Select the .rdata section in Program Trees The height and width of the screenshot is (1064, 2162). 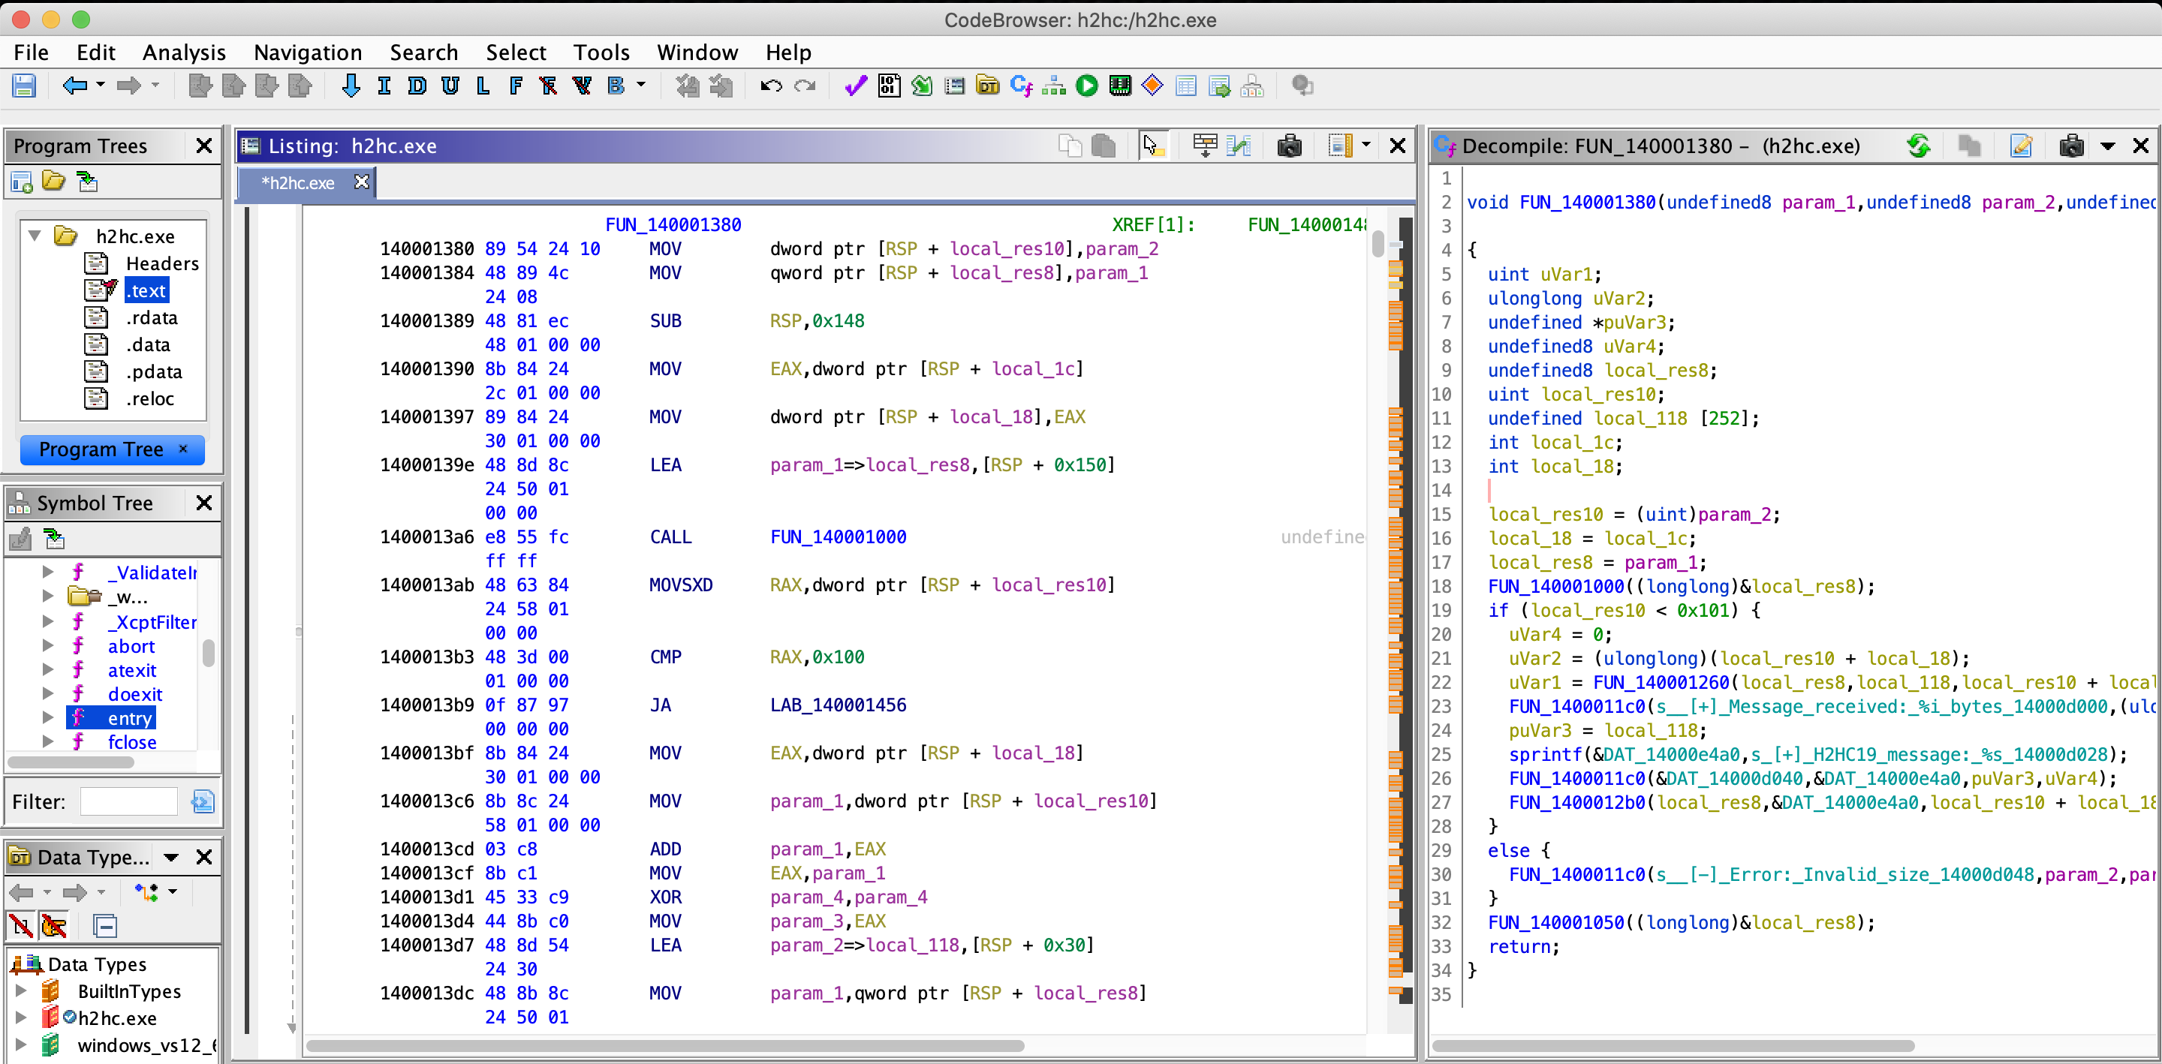152,318
